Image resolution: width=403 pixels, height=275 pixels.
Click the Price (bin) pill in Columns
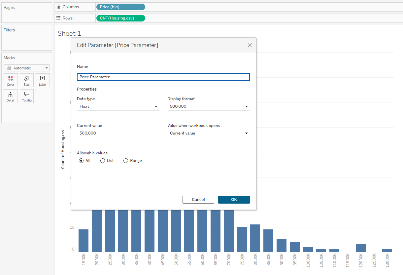pyautogui.click(x=120, y=7)
